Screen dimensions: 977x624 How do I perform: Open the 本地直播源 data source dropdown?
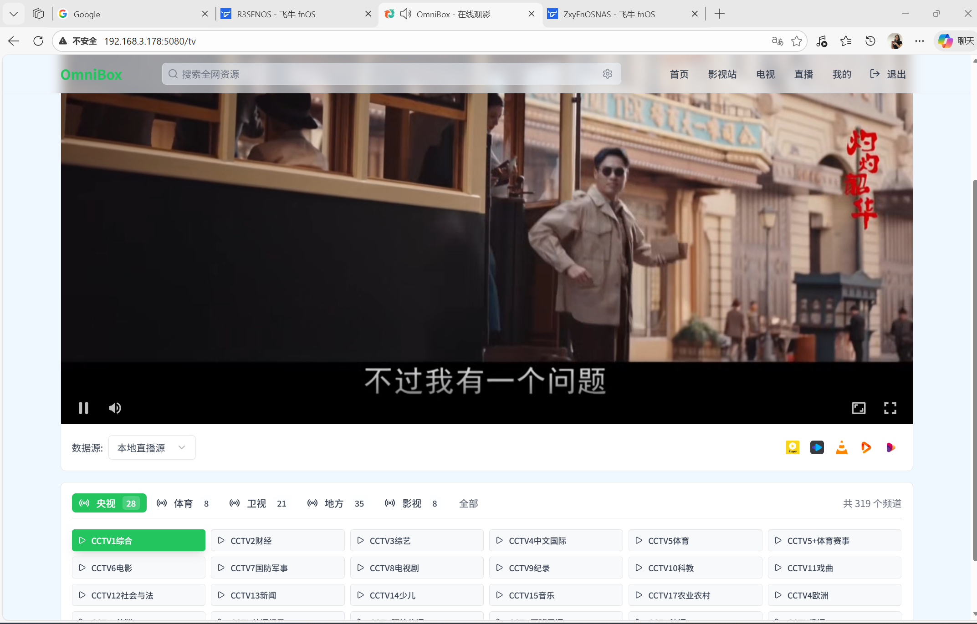(x=152, y=447)
